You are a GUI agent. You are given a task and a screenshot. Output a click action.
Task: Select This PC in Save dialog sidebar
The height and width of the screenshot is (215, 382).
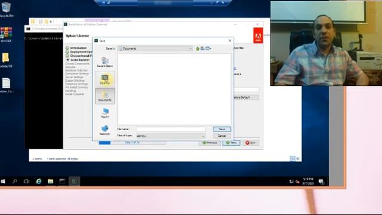[105, 113]
